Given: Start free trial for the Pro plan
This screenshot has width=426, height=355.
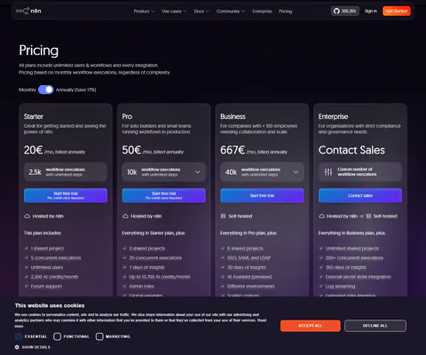Looking at the screenshot, I should pyautogui.click(x=164, y=195).
